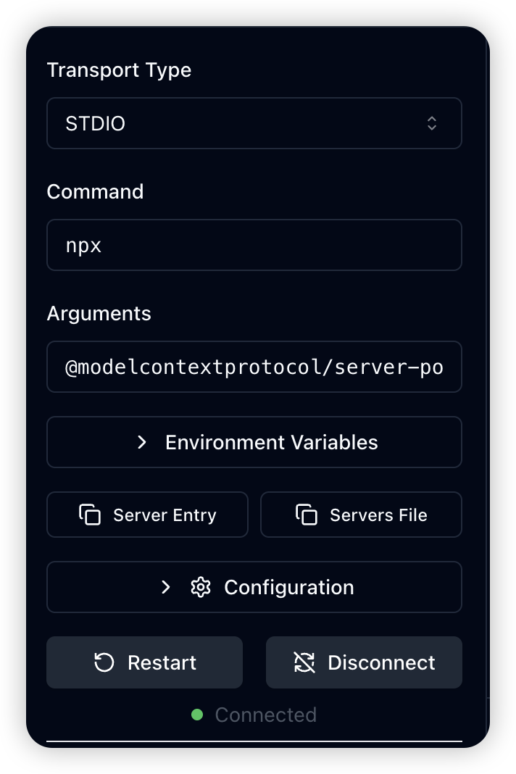
Task: Click the chevron next to Configuration gear
Action: (166, 588)
